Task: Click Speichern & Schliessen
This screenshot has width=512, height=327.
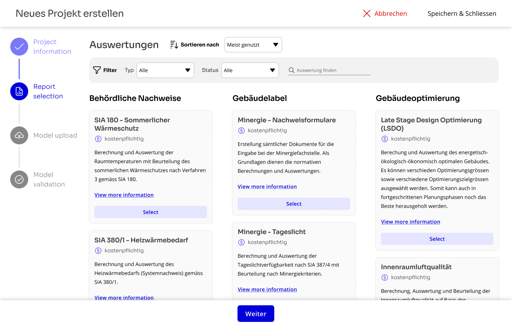Action: [462, 13]
